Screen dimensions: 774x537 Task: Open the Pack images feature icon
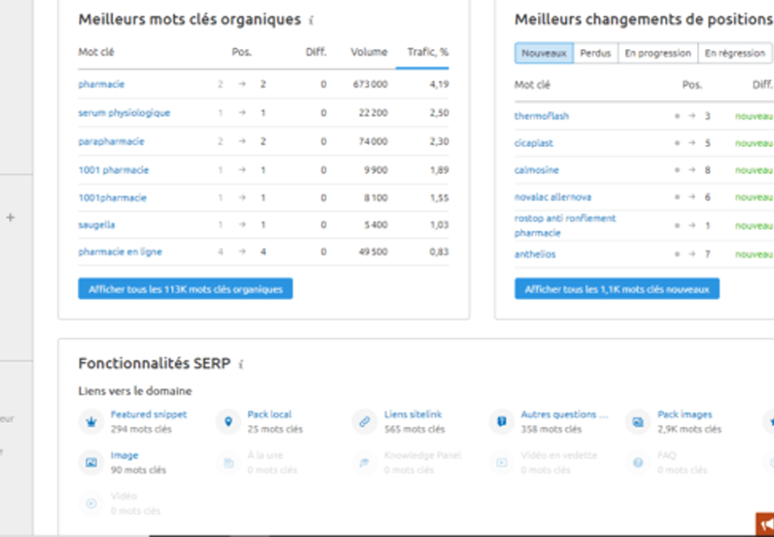(637, 421)
